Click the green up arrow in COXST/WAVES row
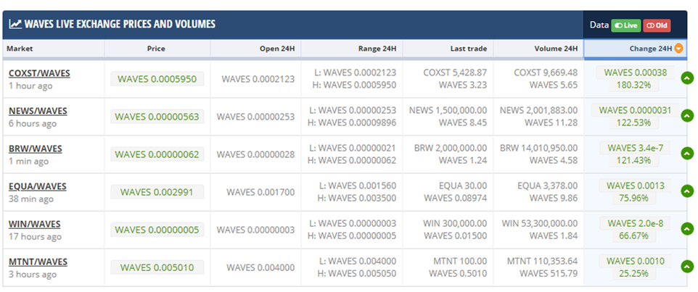Screen dimensions: 698x292 (x=687, y=79)
